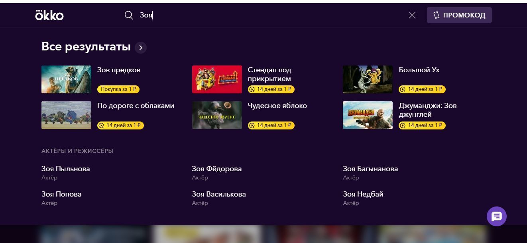Open actor Зоя Попова

pos(61,194)
